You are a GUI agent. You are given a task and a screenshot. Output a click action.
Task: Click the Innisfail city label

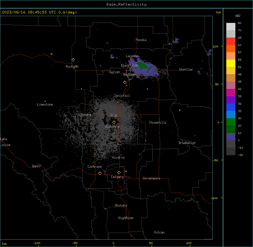pos(122,96)
